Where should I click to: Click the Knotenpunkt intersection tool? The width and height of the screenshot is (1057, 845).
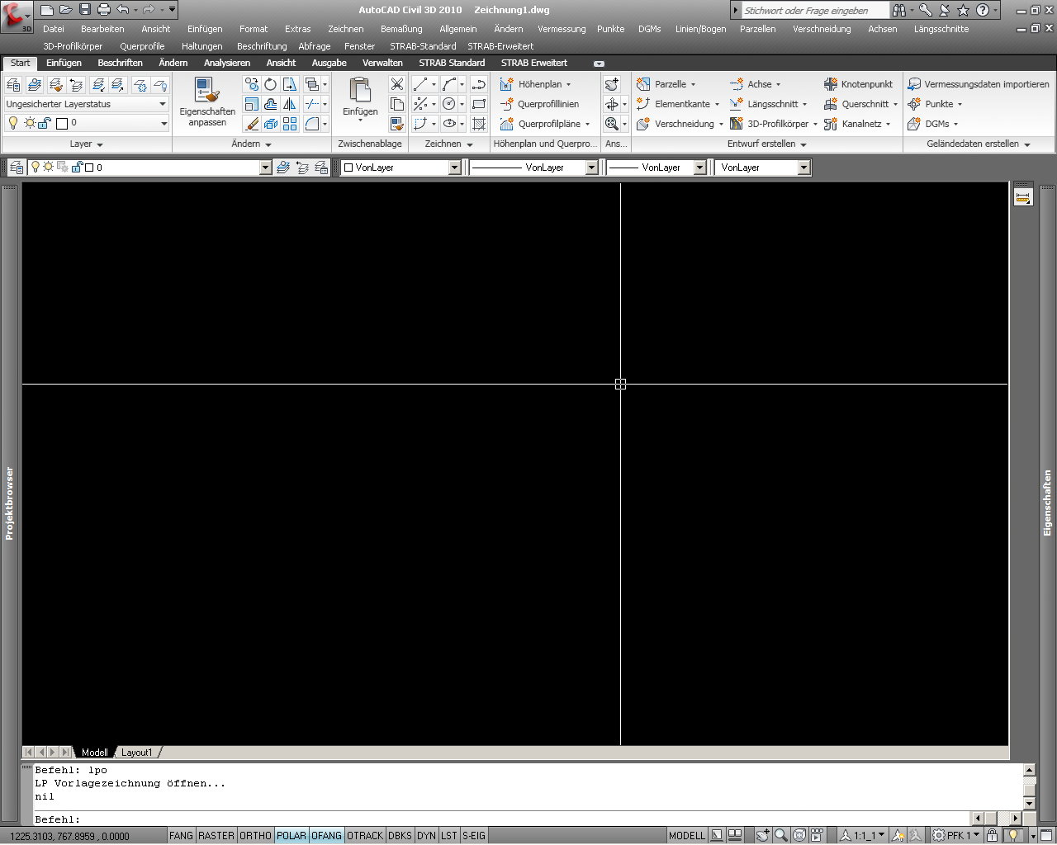858,84
